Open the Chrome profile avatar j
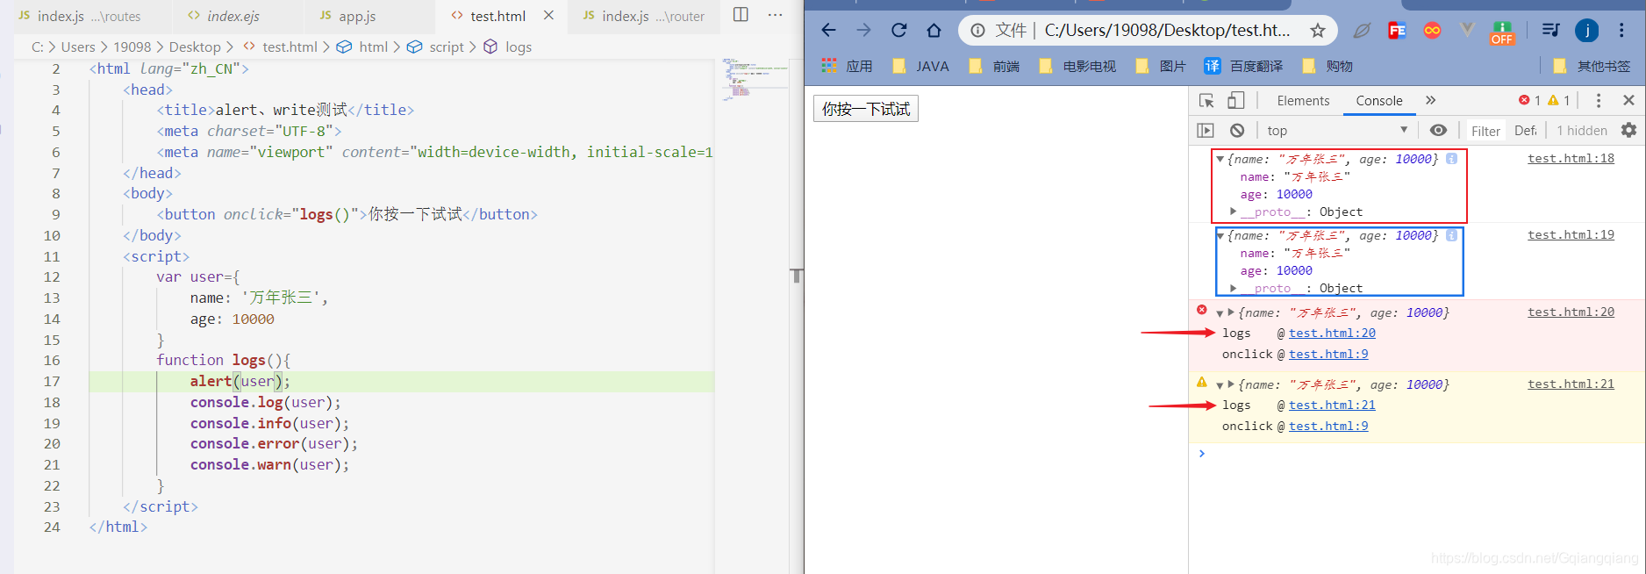The image size is (1646, 574). point(1586,31)
